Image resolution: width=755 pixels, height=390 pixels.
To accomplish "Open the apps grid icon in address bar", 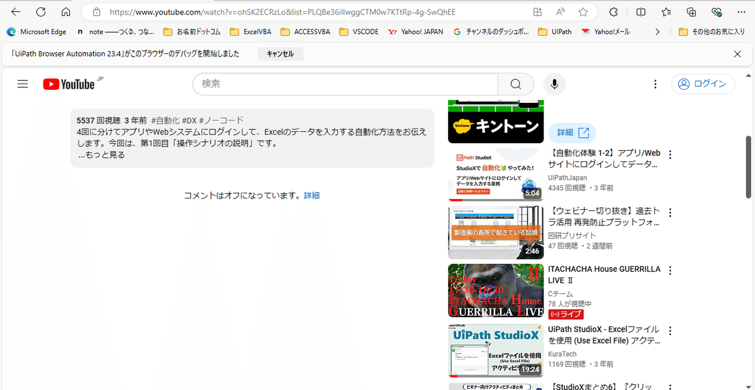I will click(x=537, y=12).
